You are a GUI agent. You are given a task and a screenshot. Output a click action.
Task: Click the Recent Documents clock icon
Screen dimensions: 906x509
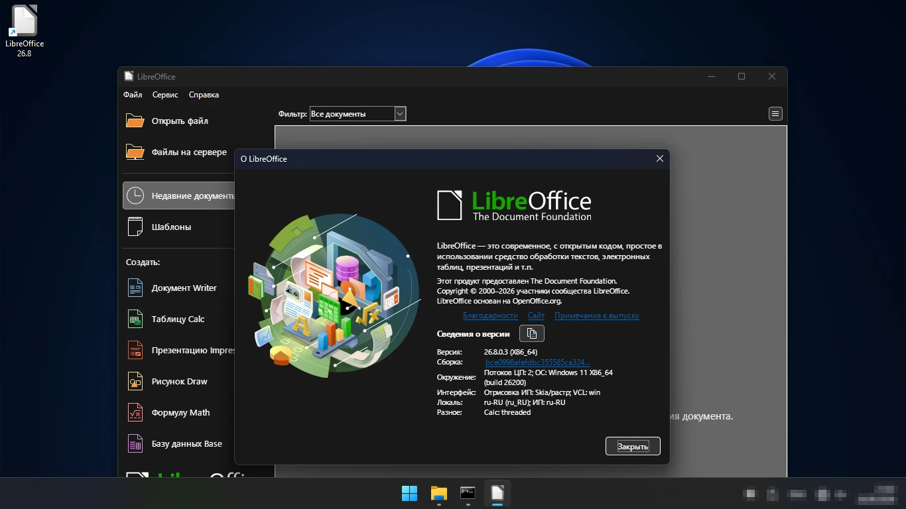tap(135, 196)
